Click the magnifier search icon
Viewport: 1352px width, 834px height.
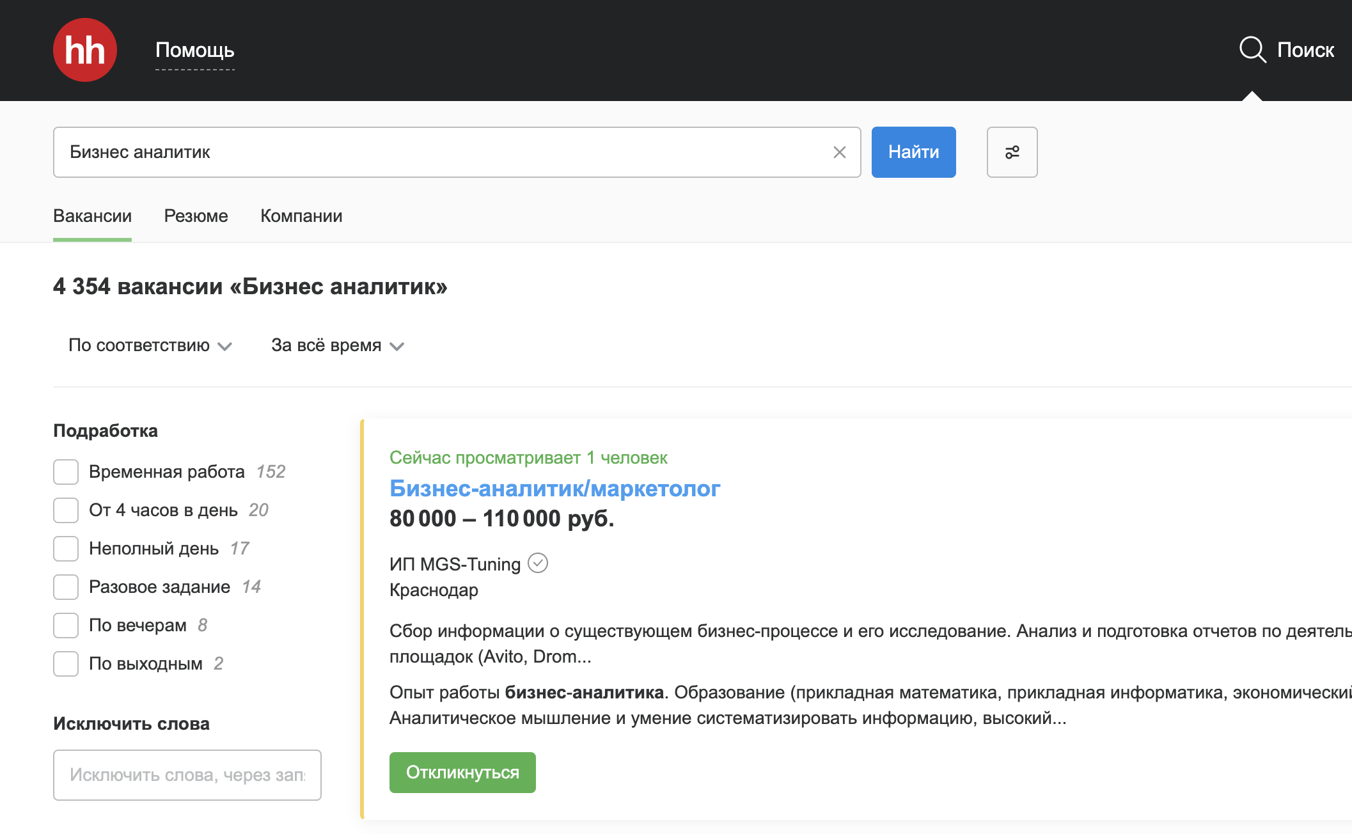(x=1252, y=50)
